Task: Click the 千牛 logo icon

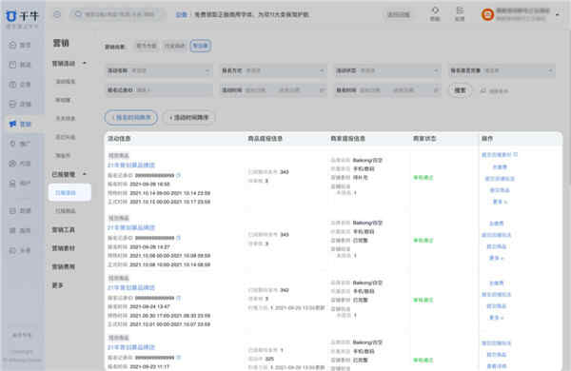Action: (x=11, y=16)
